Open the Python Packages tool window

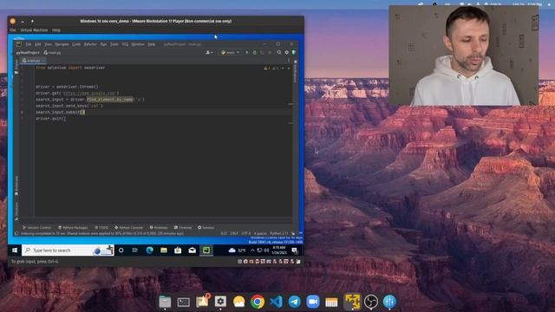click(73, 227)
